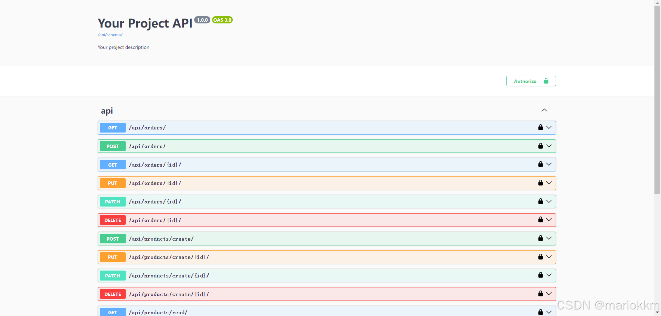Click the scrollbar down arrow
Screen dimensions: 661x316
[657, 313]
